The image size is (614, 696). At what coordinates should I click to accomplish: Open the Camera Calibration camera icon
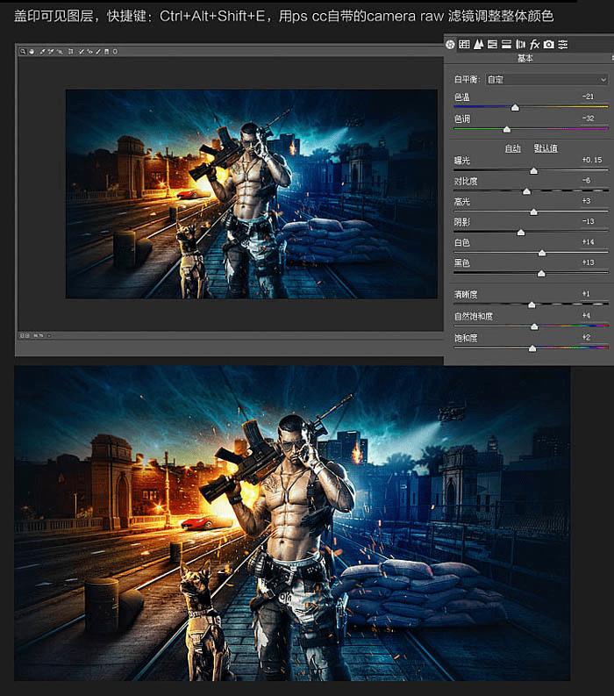tap(549, 45)
